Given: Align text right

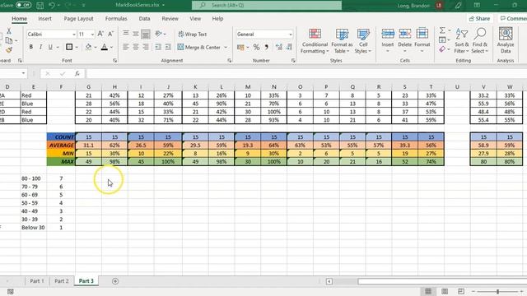Looking at the screenshot, I should point(146,47).
